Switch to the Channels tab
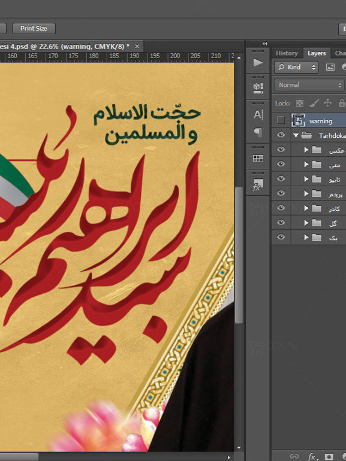346x461 pixels. click(340, 53)
